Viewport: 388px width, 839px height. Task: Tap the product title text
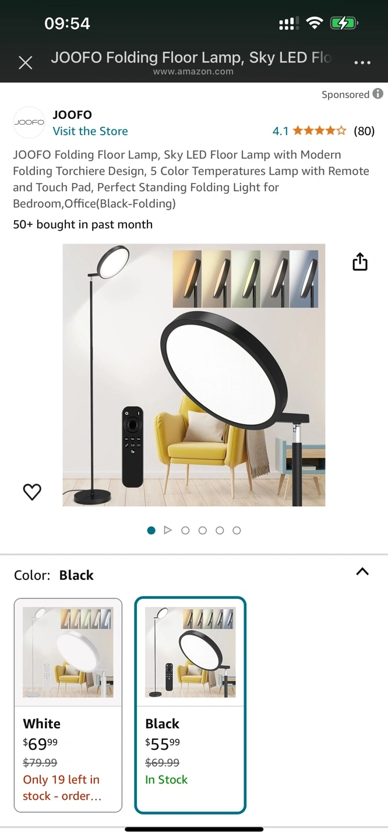tap(191, 179)
